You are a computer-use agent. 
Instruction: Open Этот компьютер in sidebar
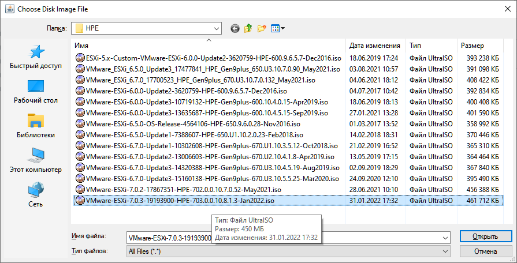point(36,161)
